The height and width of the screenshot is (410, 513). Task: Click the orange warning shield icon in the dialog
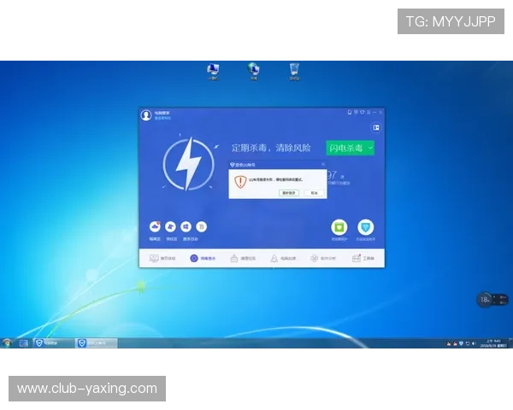click(x=240, y=182)
